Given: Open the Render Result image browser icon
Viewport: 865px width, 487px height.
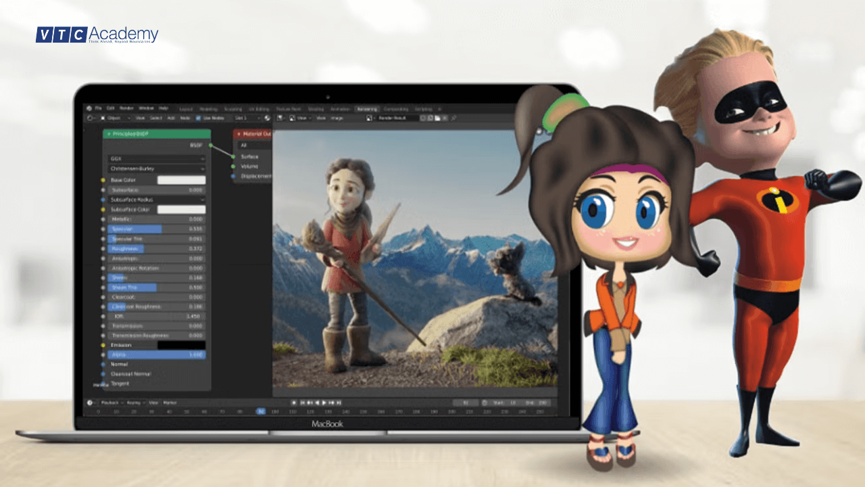Looking at the screenshot, I should pos(370,118).
